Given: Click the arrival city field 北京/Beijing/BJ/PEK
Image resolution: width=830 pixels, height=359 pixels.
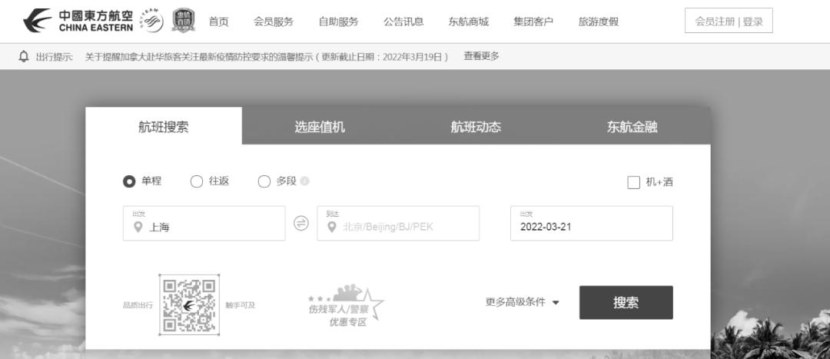Looking at the screenshot, I should 398,224.
